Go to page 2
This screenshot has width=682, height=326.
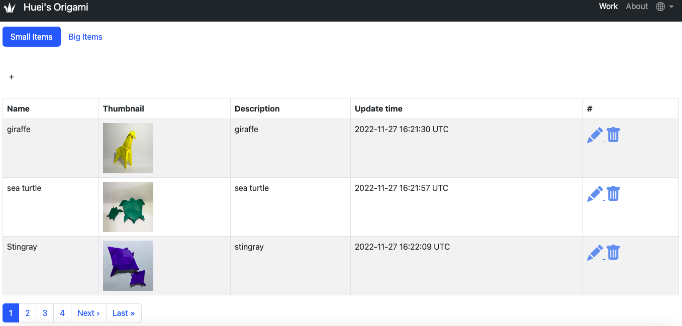[x=28, y=313]
